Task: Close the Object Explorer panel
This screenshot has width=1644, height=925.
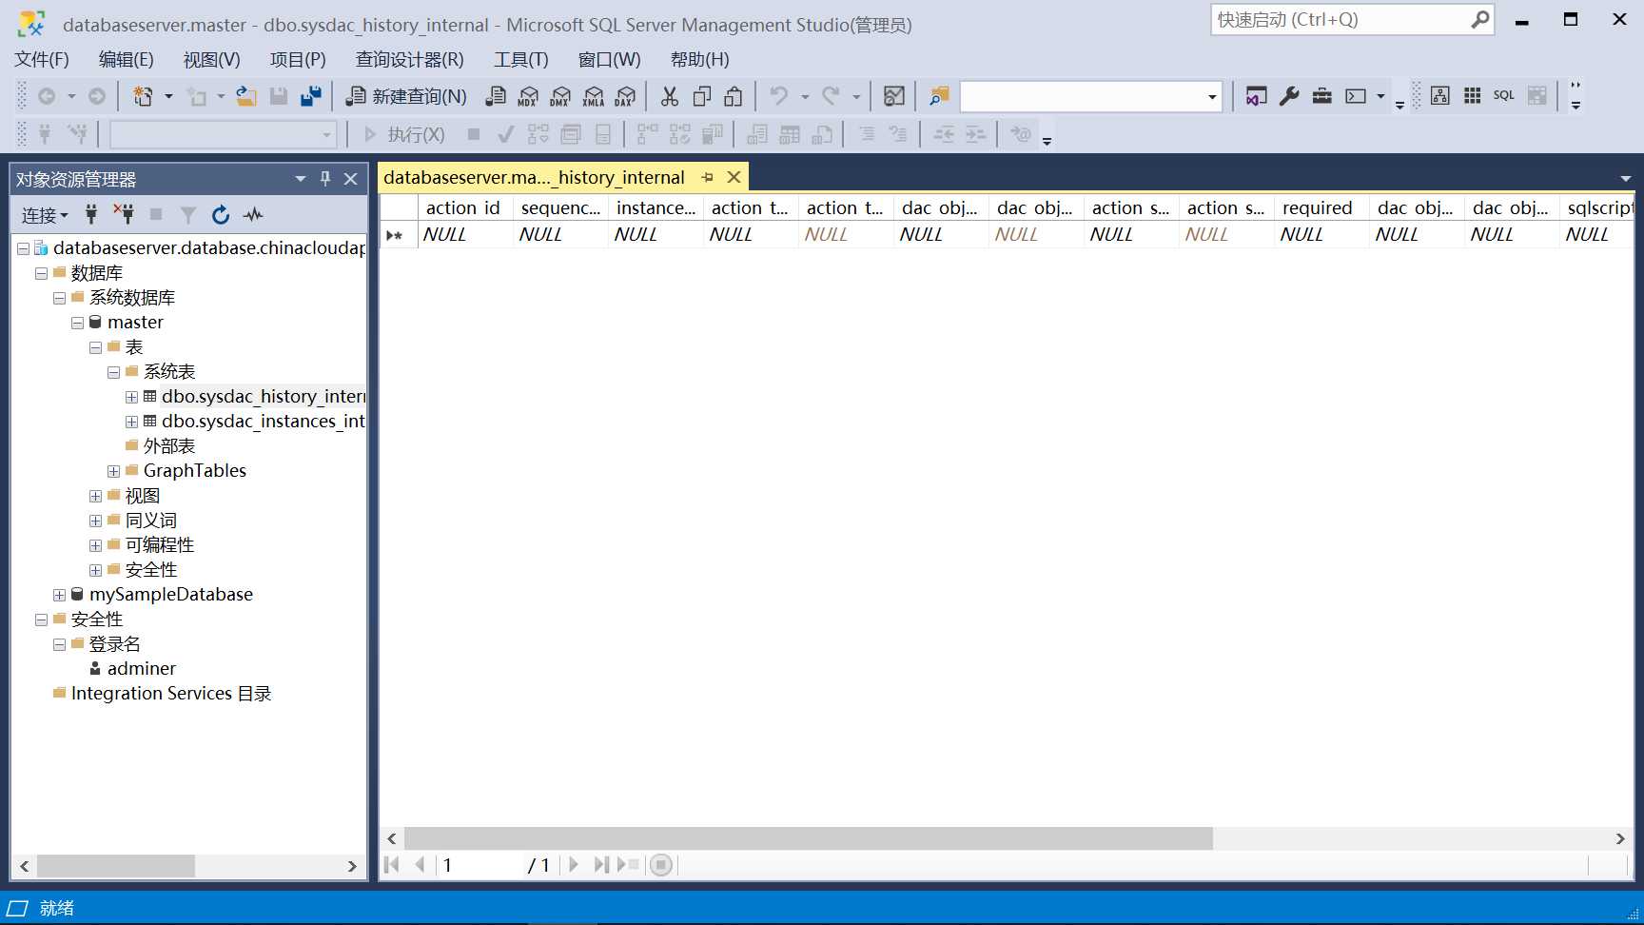Action: pos(350,179)
